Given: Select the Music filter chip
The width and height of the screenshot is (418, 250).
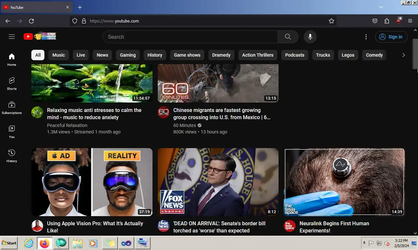Looking at the screenshot, I should click(x=59, y=55).
